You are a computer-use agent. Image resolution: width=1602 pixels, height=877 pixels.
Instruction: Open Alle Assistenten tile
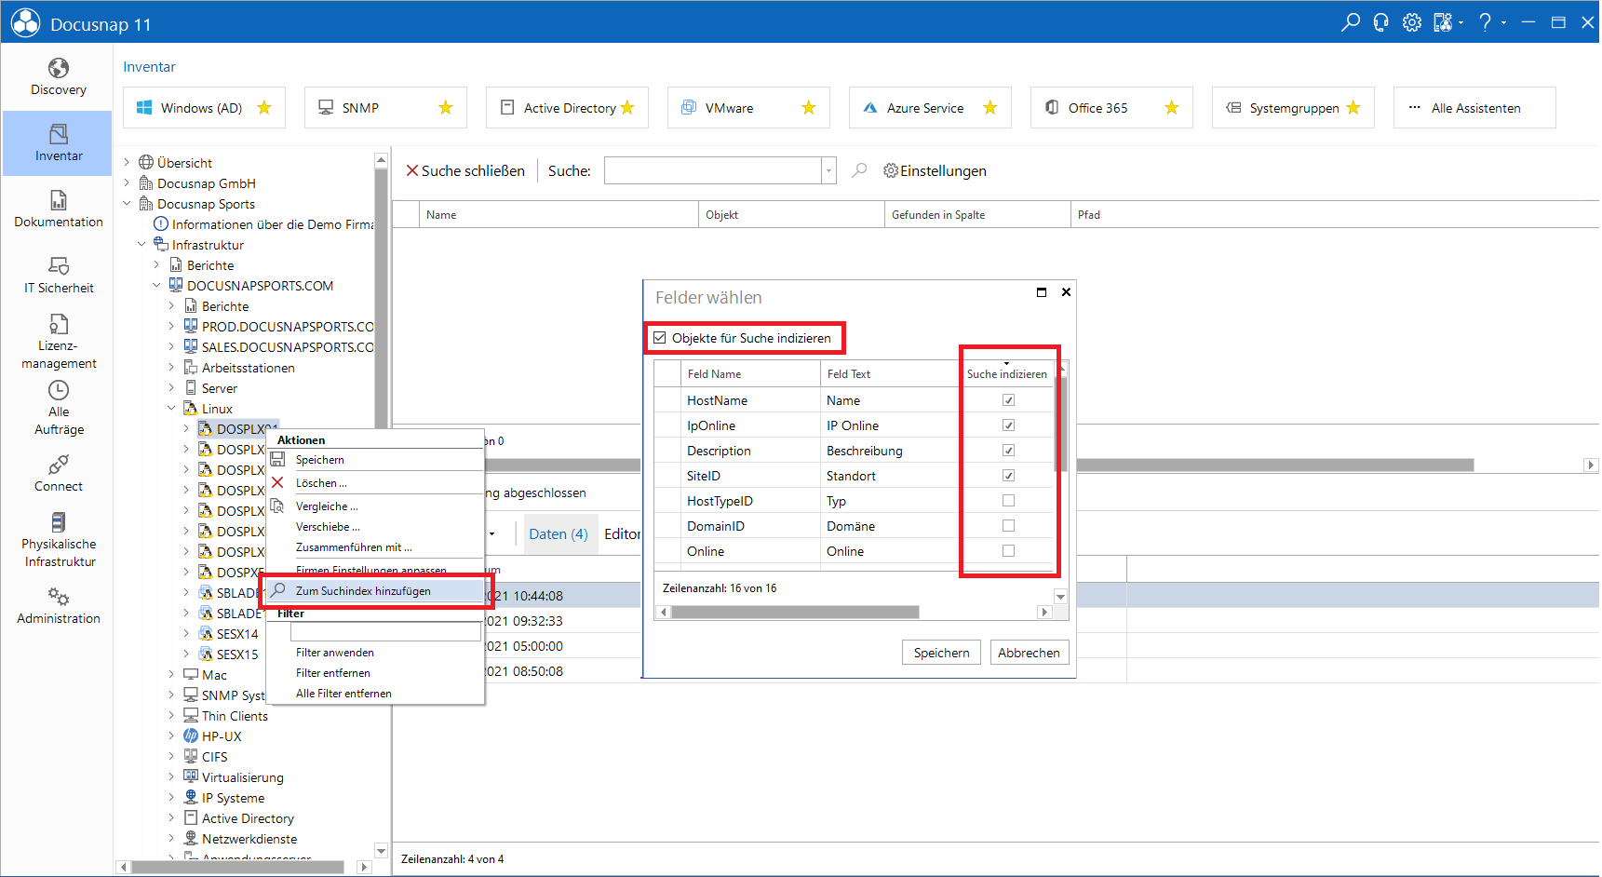(x=1474, y=108)
